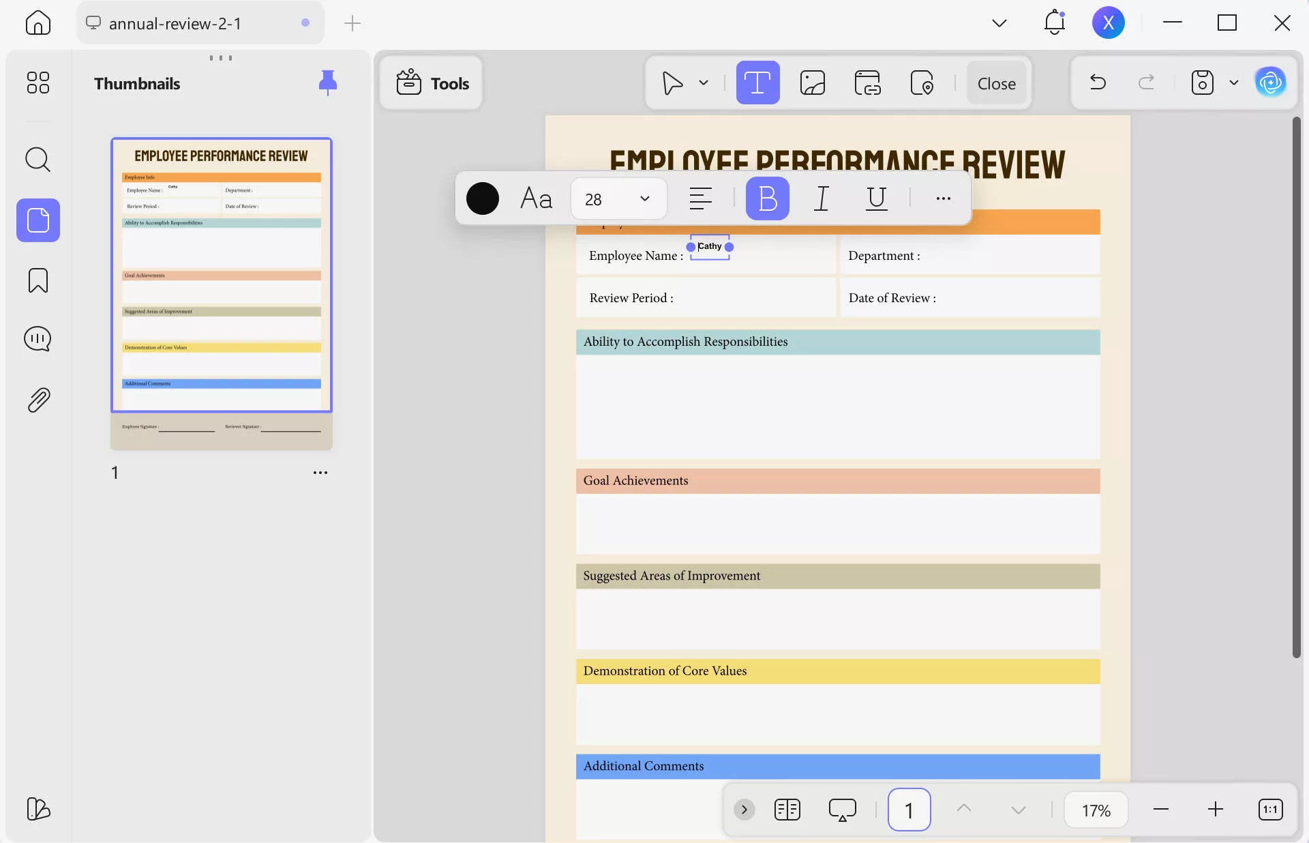Open the text color swatch picker
Screen dimensions: 1309x843
click(x=483, y=198)
